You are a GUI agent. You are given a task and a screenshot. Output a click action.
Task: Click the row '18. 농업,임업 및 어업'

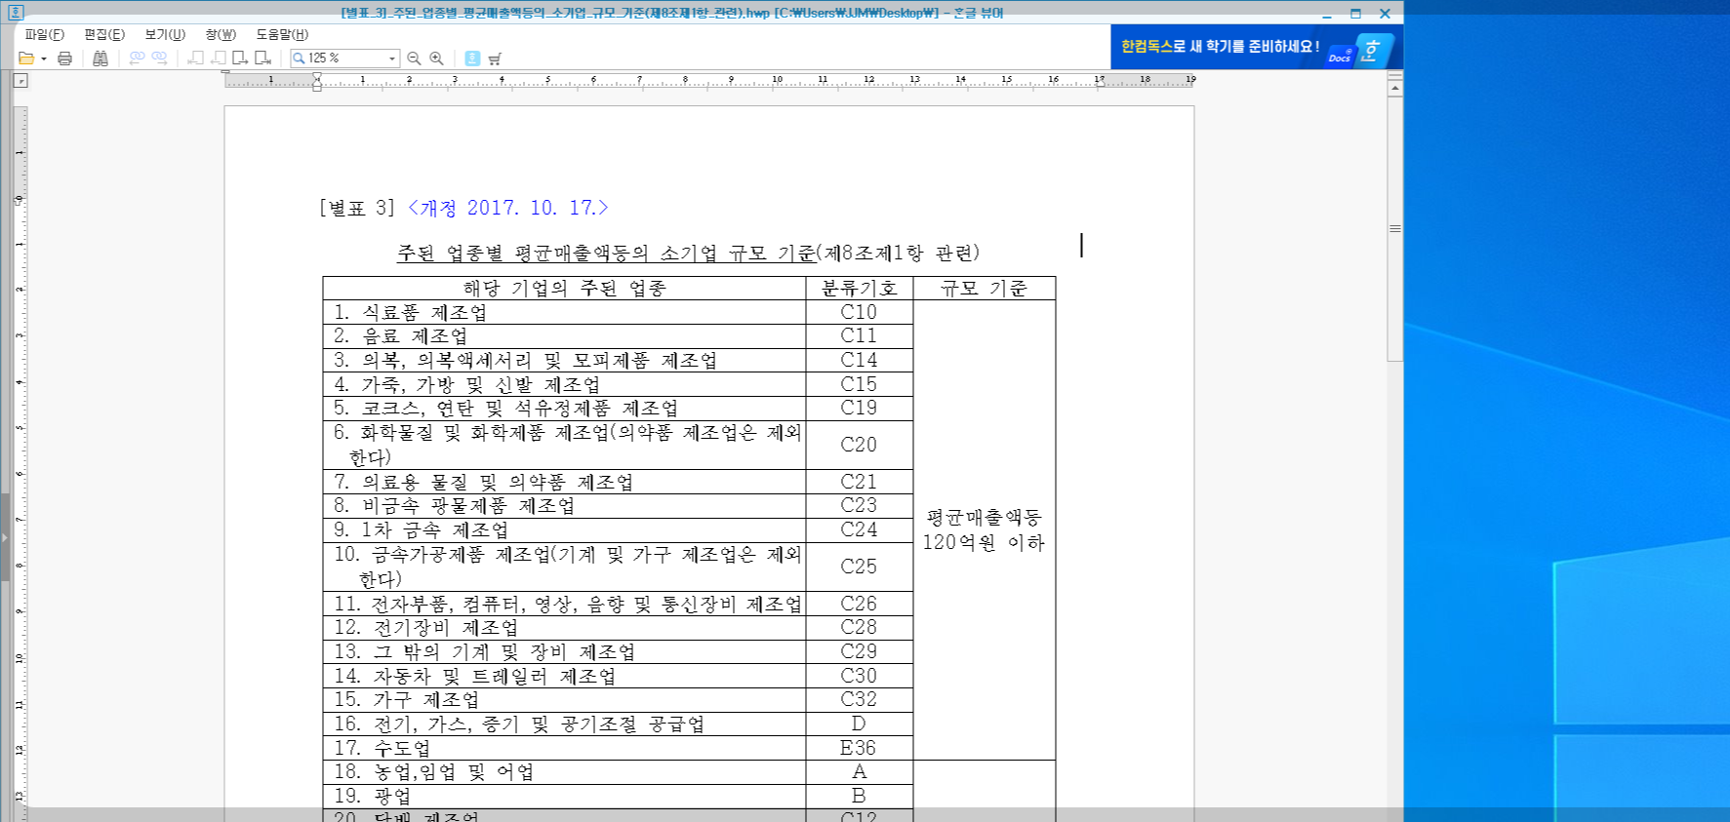[x=564, y=772]
